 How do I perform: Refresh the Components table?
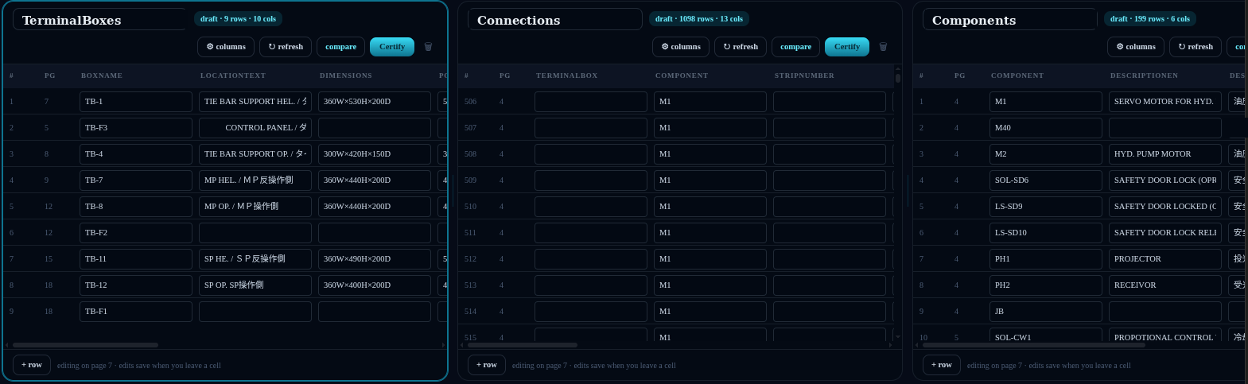point(1196,47)
